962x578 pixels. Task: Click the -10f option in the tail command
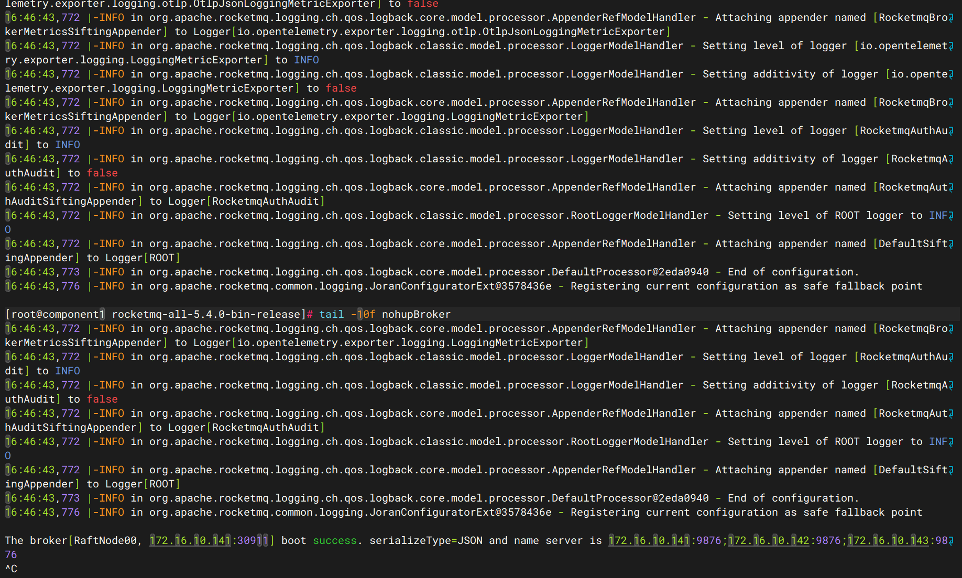click(363, 314)
